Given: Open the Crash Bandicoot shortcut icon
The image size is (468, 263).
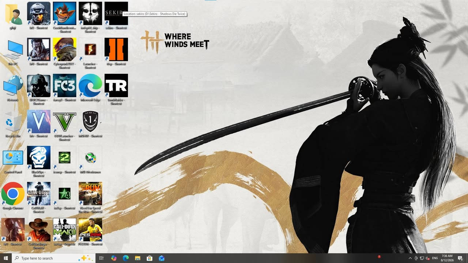Looking at the screenshot, I should [65, 14].
